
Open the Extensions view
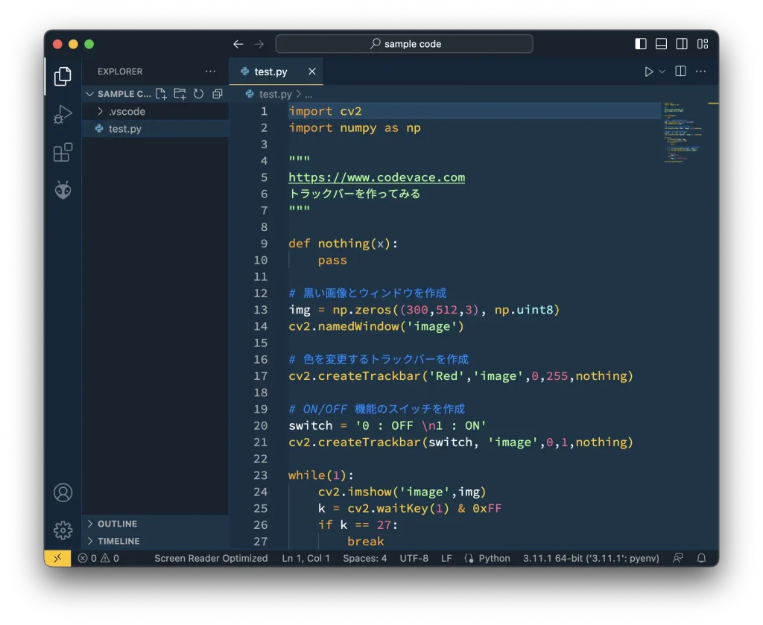point(63,153)
